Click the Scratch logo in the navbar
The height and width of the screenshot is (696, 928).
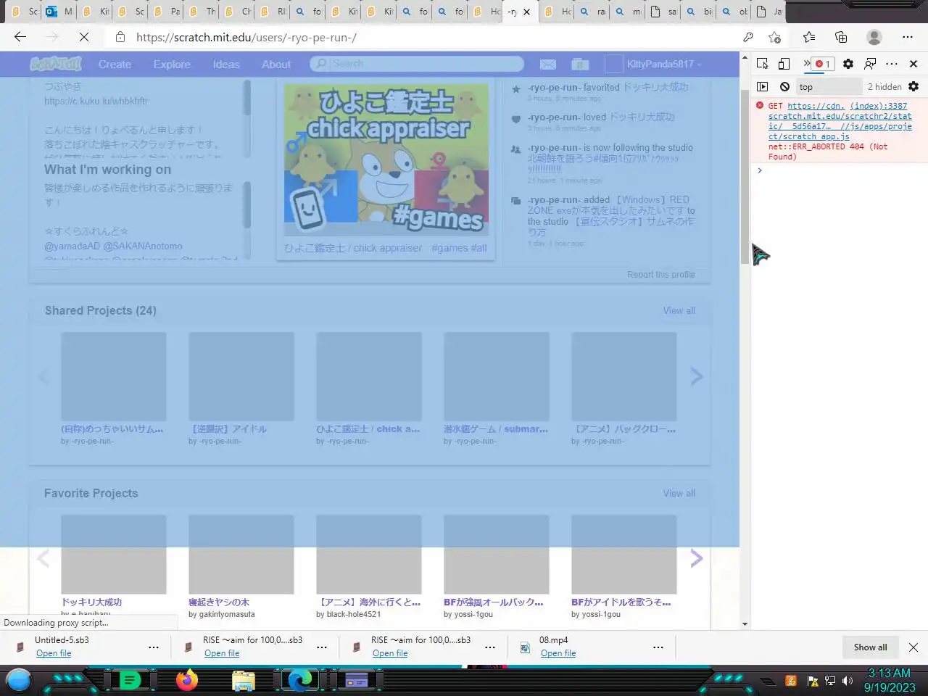(56, 64)
